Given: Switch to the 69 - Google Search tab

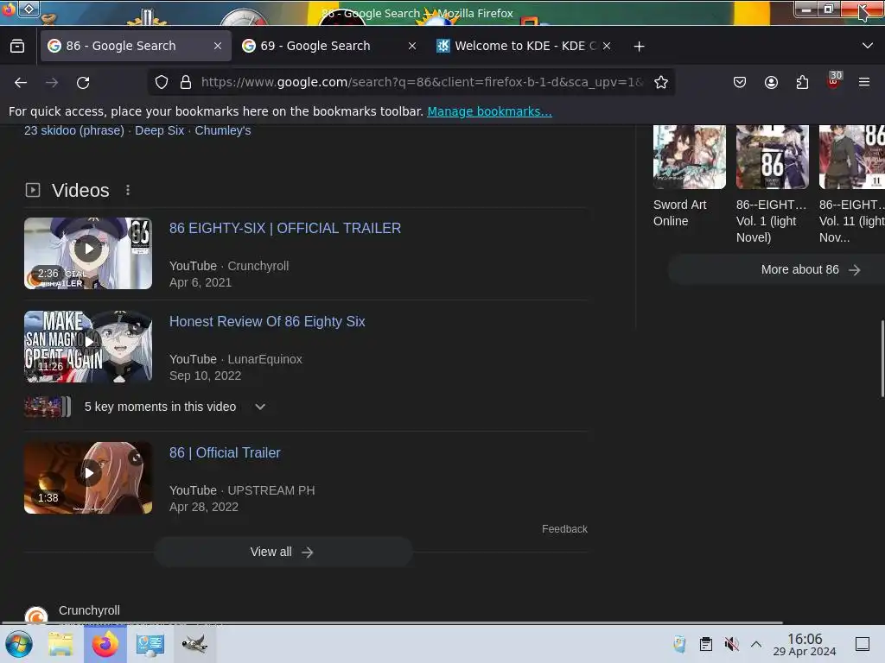Looking at the screenshot, I should pyautogui.click(x=328, y=46).
